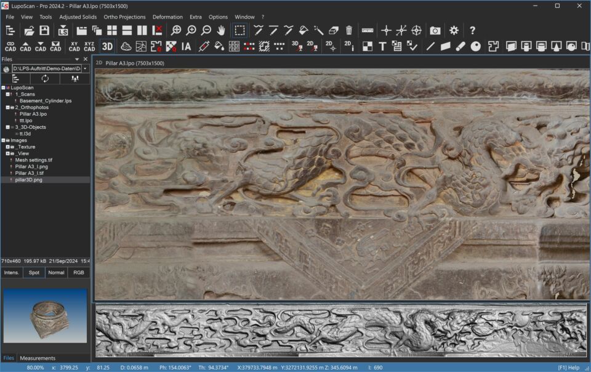Select the text T tool
Image resolution: width=591 pixels, height=372 pixels.
[x=382, y=46]
